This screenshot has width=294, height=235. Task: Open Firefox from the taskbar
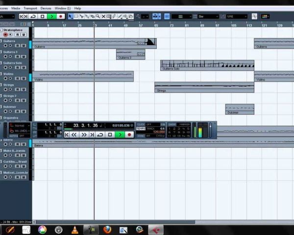(107, 230)
